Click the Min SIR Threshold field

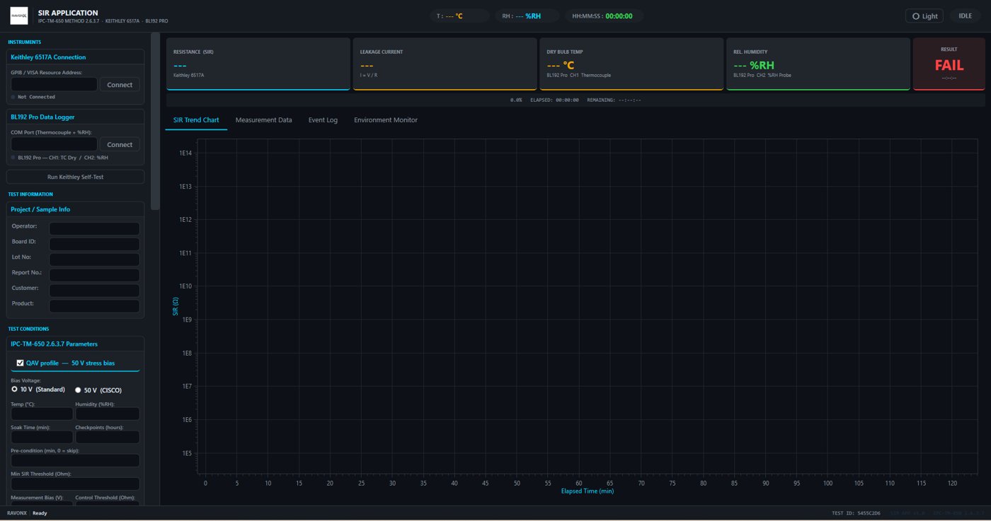(x=75, y=484)
